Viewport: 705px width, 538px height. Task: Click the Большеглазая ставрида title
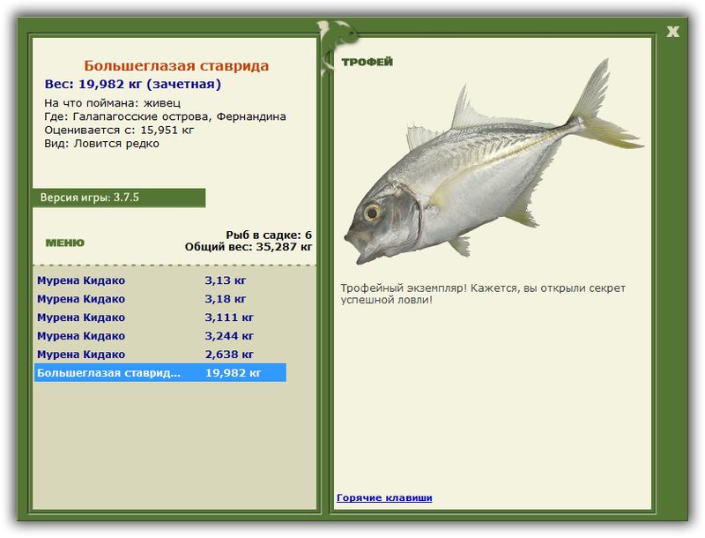click(x=176, y=65)
